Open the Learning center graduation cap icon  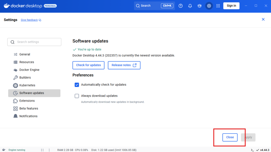tap(200, 6)
